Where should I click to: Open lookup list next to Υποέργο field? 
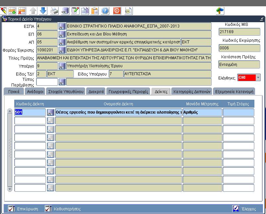point(62,66)
